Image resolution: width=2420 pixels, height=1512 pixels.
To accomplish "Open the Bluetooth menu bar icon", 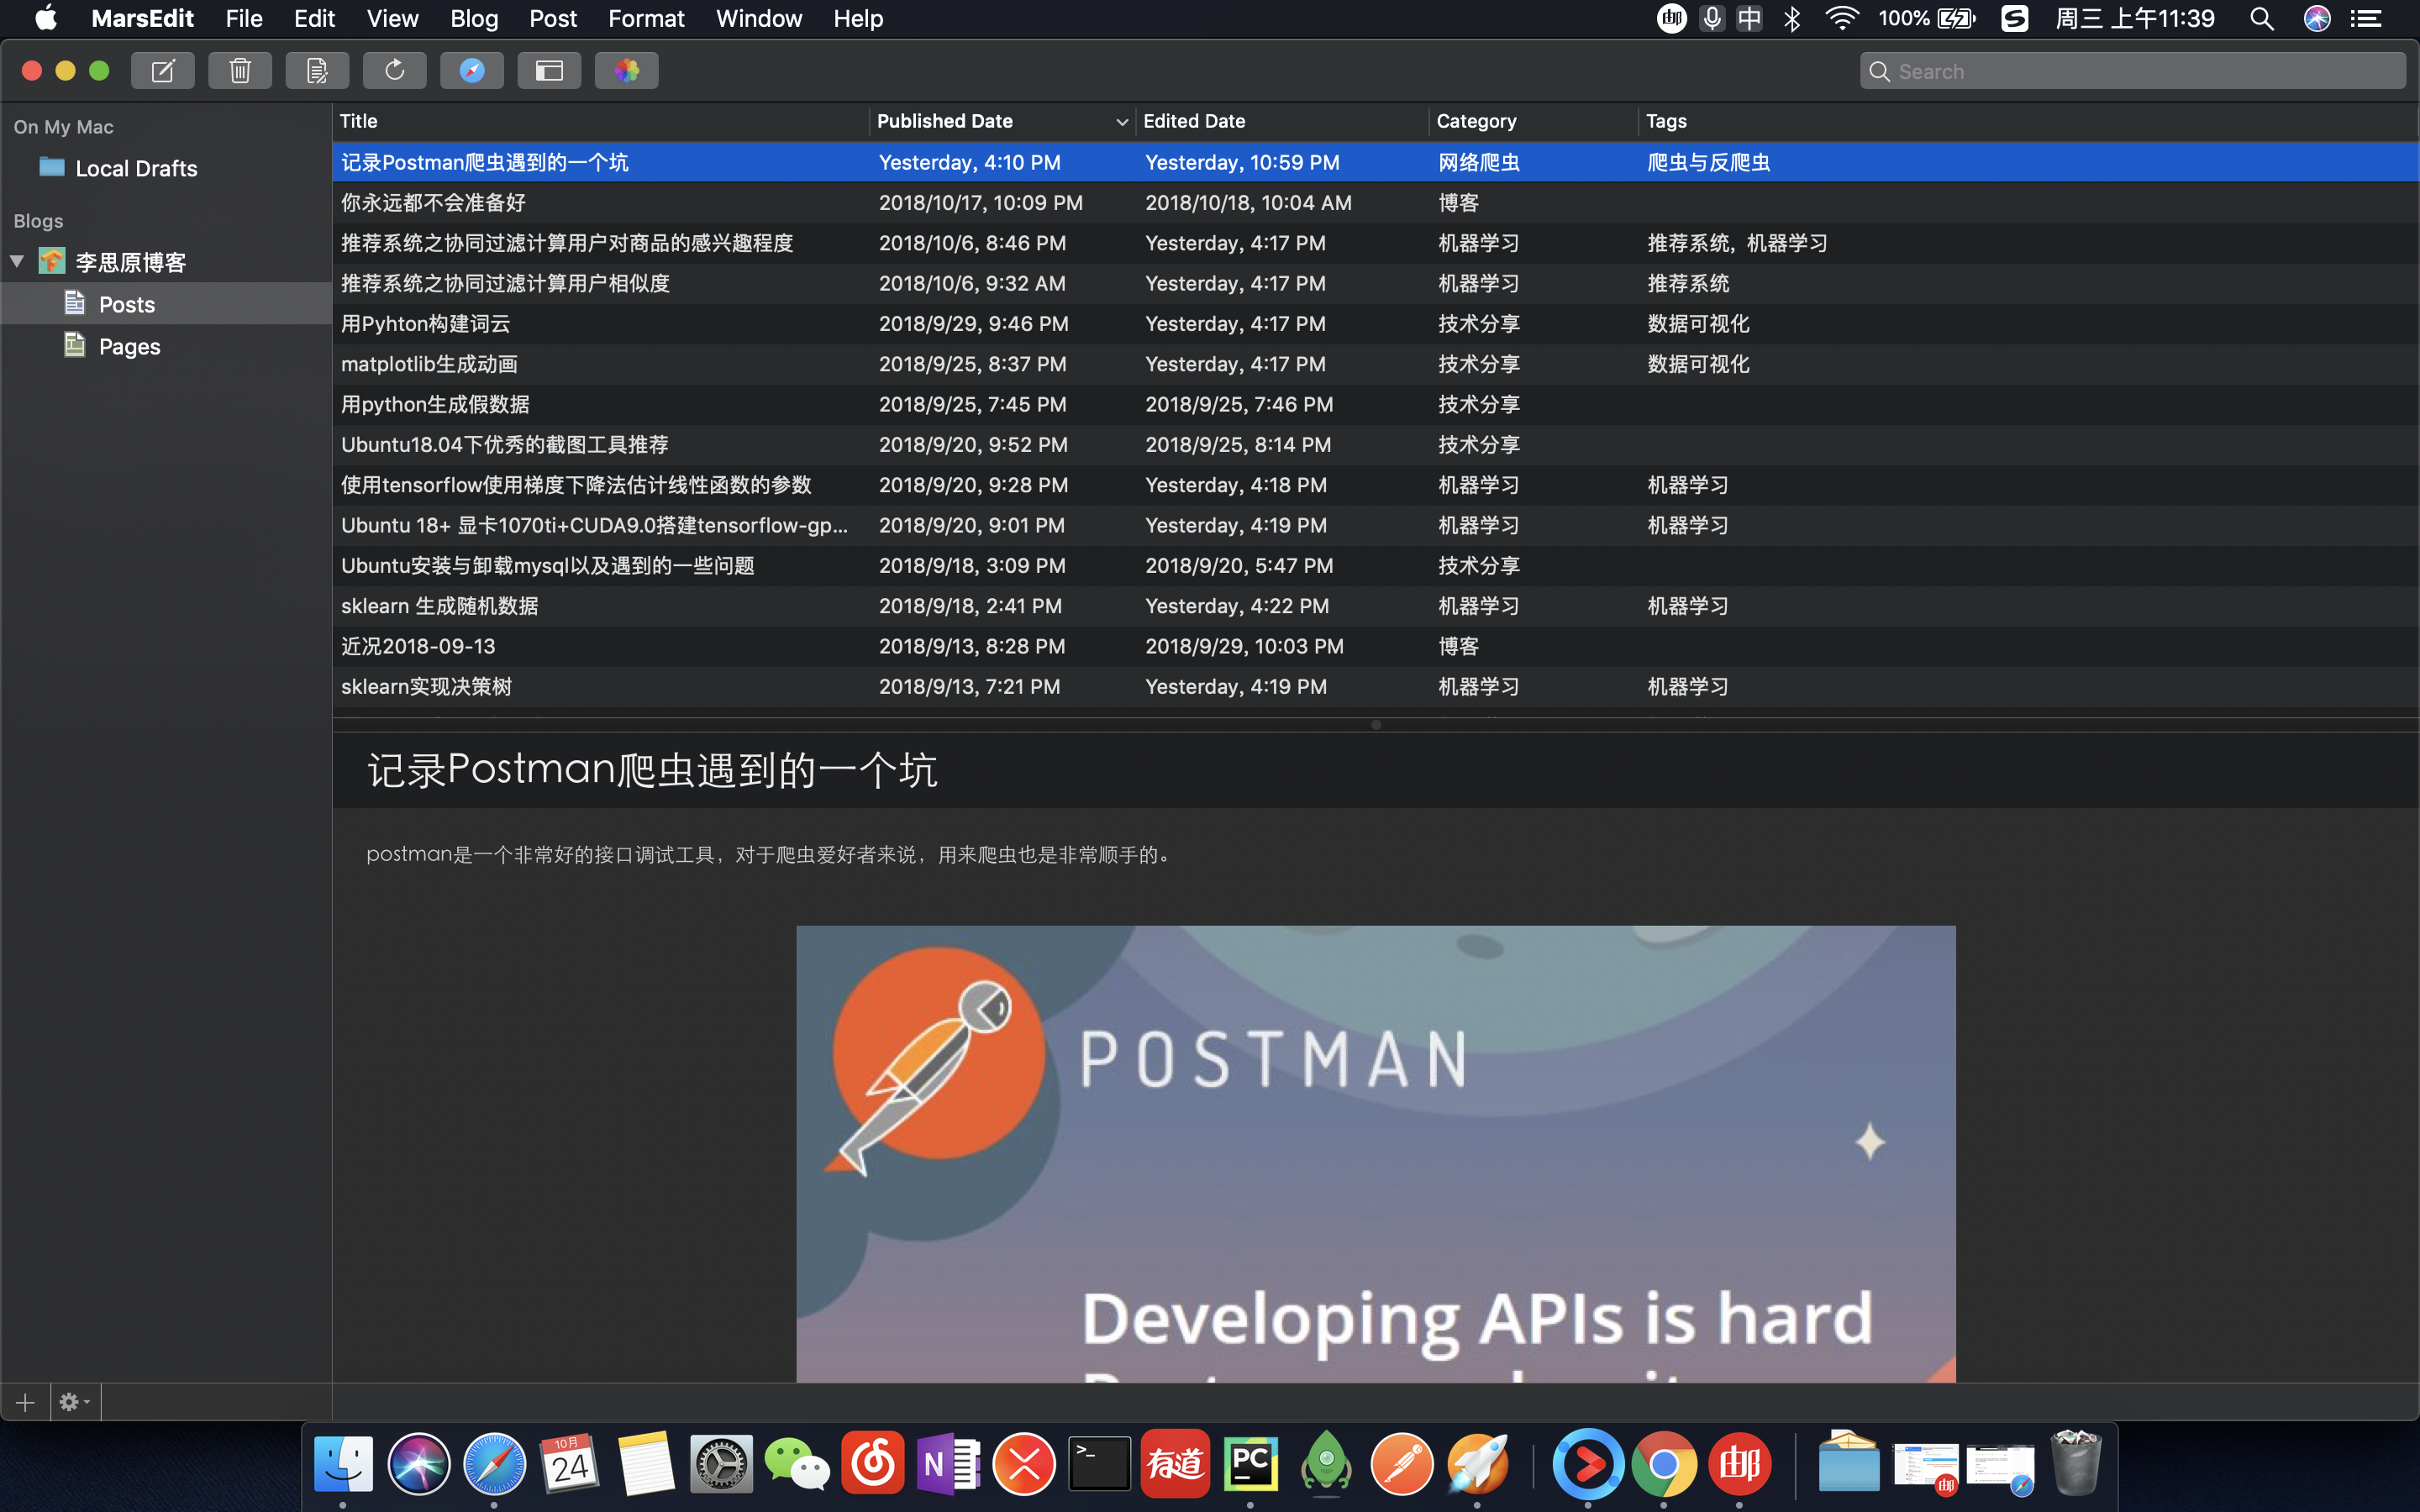I will 1792,18.
